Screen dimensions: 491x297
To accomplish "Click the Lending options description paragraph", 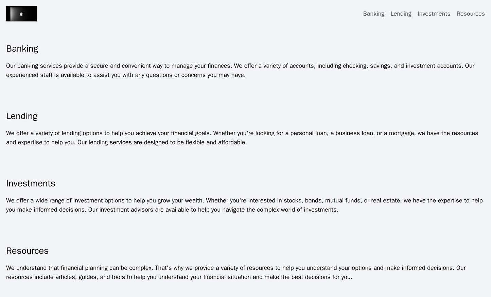I will (238, 138).
